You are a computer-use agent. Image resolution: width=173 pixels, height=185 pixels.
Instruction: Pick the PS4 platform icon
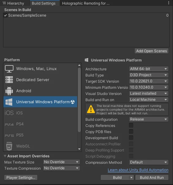pyautogui.click(x=9, y=124)
